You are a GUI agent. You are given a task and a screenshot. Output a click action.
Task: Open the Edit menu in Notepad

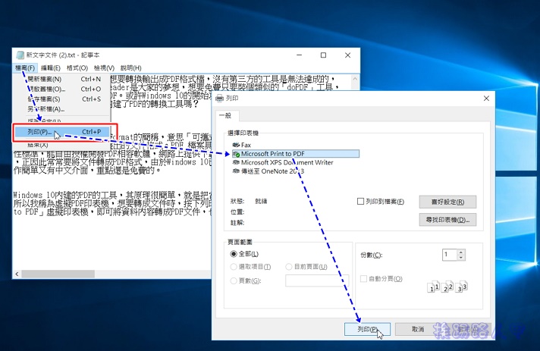pyautogui.click(x=52, y=68)
